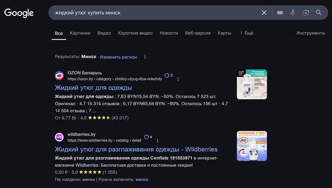Viewport: 332px width, 188px height.
Task: Click the ozon.by URL breadcrumb
Action: click(115, 79)
